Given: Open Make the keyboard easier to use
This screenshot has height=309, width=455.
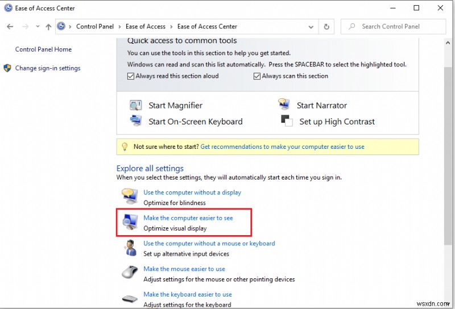Looking at the screenshot, I should (x=188, y=294).
